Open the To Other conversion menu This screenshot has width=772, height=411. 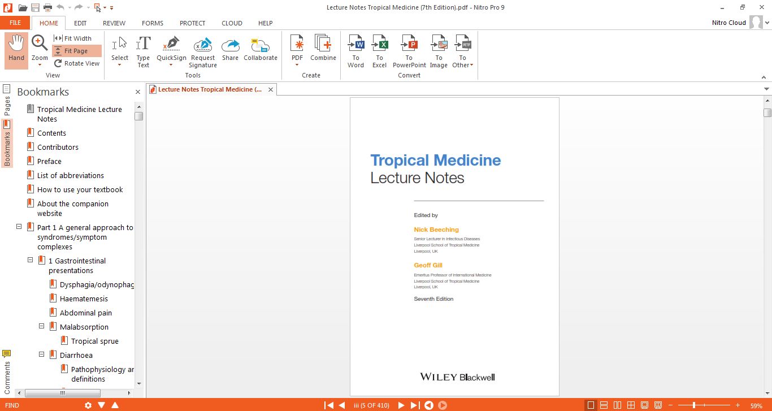[463, 51]
